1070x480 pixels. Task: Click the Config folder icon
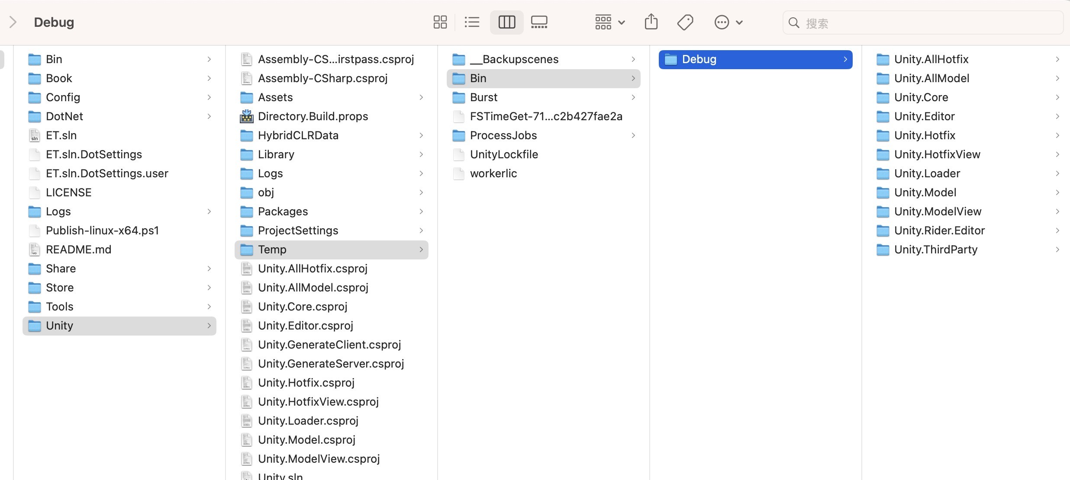coord(34,97)
